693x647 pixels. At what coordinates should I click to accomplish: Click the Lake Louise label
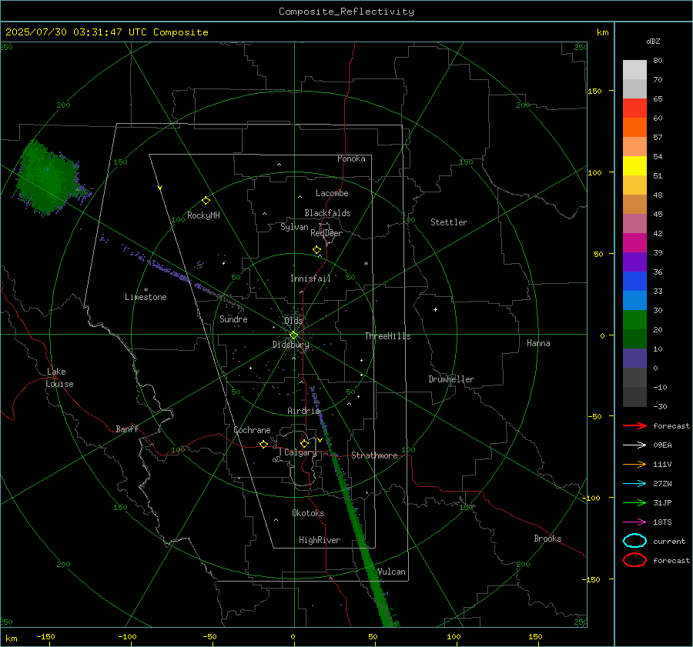(x=59, y=378)
